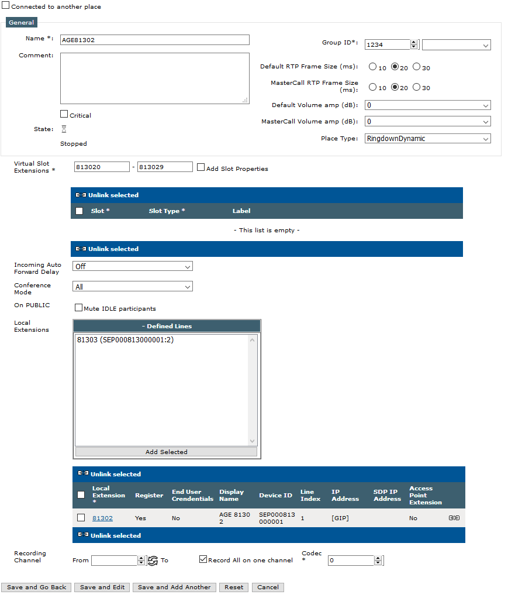Click the unlink chain icon in the 81302 row
The image size is (508, 598).
(x=454, y=518)
